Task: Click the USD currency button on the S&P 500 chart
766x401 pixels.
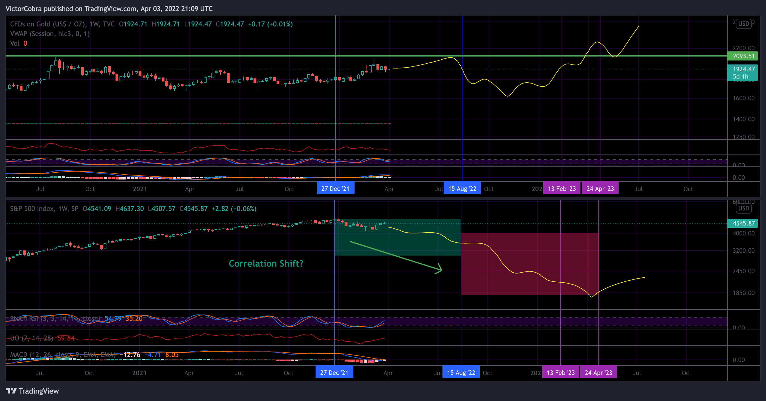Action: [x=744, y=208]
